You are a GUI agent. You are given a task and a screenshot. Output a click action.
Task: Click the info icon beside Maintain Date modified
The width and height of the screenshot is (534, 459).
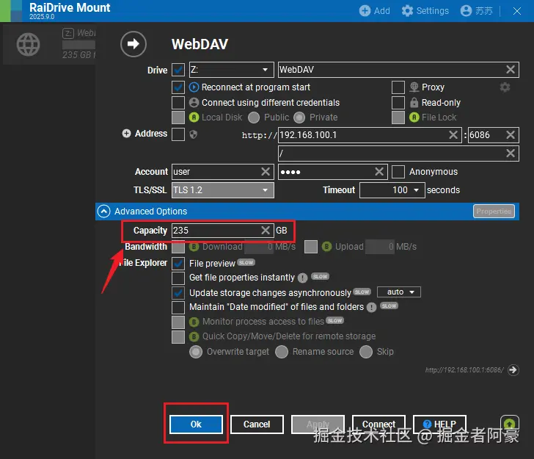(x=371, y=307)
